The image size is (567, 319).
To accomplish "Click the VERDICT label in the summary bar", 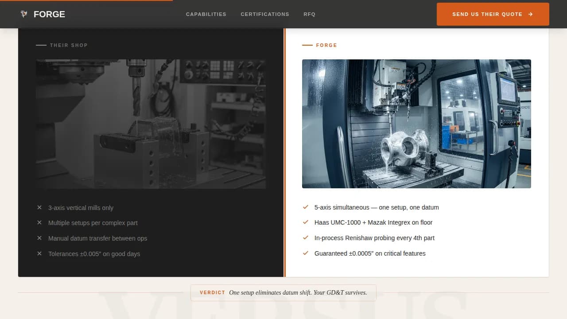I will (x=213, y=292).
